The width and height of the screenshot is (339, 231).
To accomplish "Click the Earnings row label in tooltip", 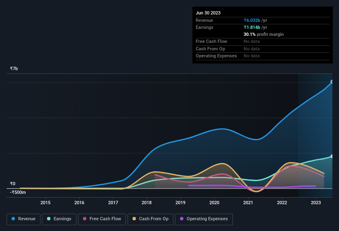I will pos(204,27).
